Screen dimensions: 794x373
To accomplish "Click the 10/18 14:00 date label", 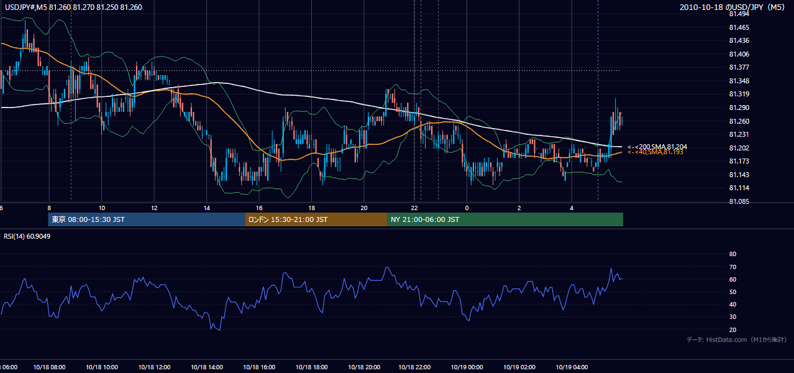I will click(207, 367).
